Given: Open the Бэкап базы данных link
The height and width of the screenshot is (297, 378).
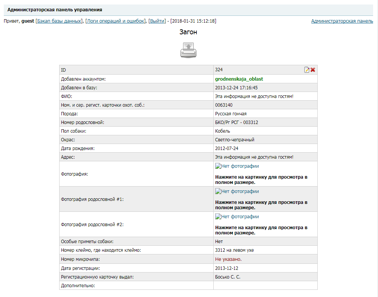Looking at the screenshot, I should point(59,21).
